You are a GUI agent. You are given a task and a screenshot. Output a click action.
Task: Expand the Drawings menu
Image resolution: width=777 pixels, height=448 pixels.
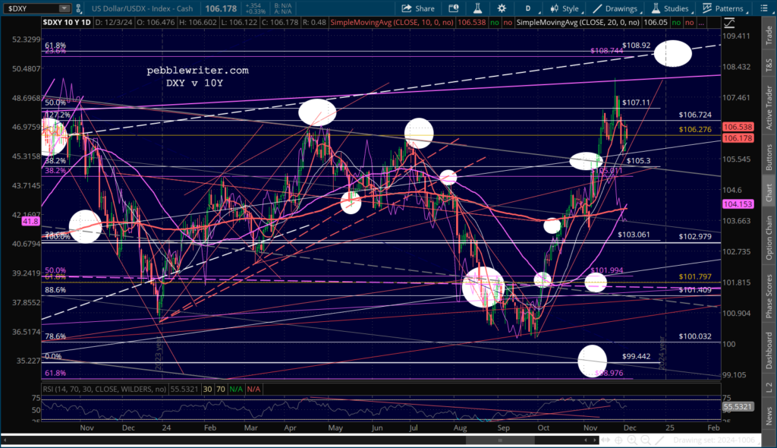[641, 12]
